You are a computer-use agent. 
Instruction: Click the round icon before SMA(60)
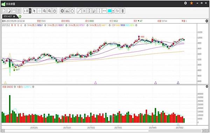pyautogui.click(x=66, y=25)
